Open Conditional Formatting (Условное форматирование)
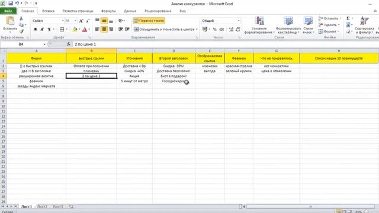 coord(259,25)
